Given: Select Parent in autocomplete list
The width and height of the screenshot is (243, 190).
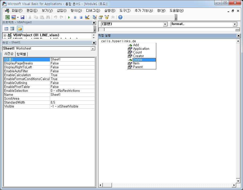Looking at the screenshot, I should pos(141,67).
